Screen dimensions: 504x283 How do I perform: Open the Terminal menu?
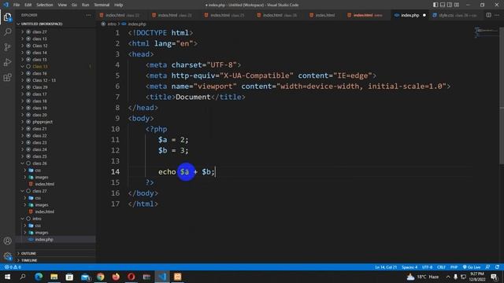pyautogui.click(x=102, y=5)
